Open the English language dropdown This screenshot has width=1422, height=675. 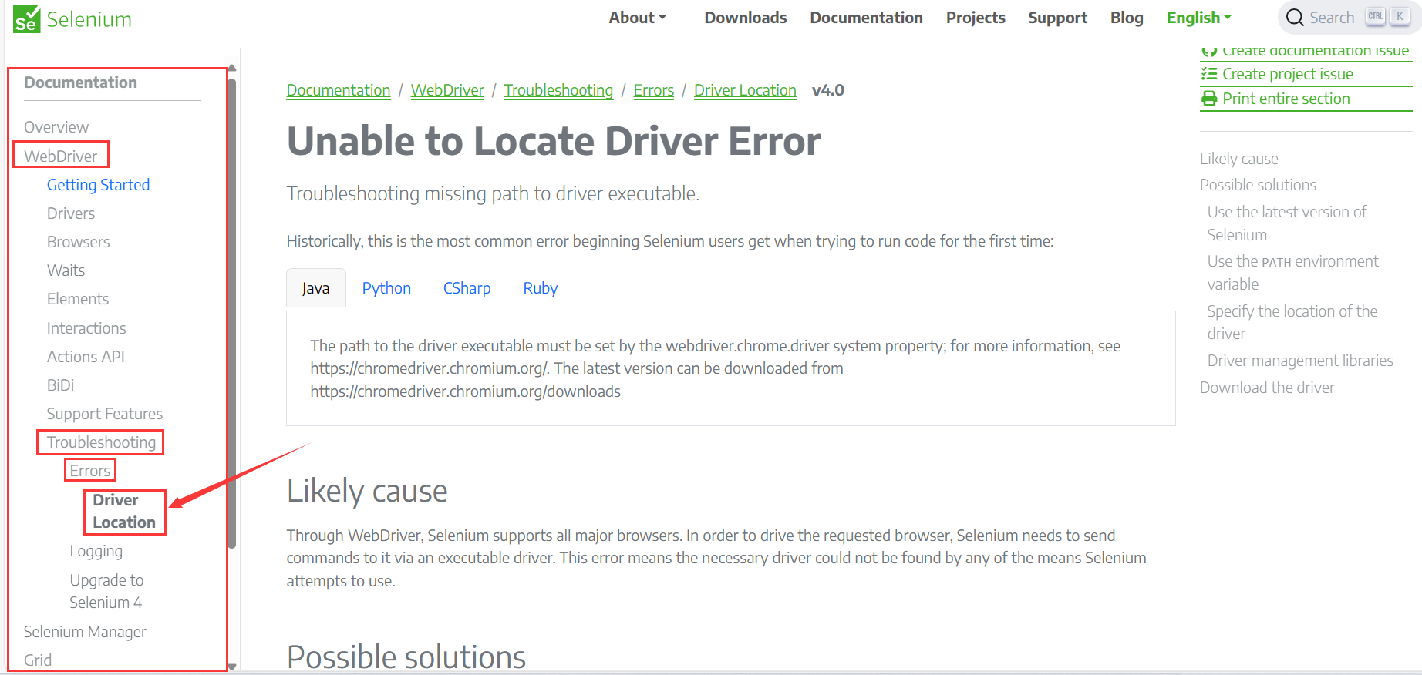tap(1198, 18)
